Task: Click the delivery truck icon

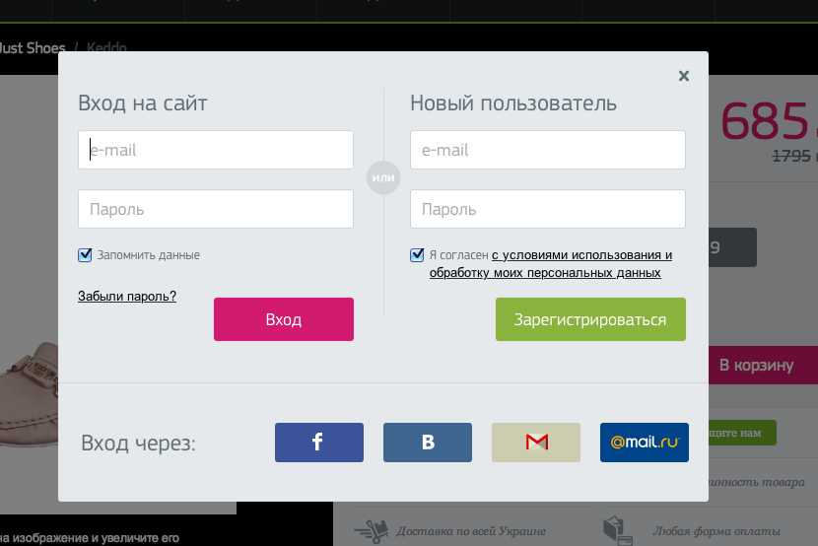Action: [x=372, y=530]
